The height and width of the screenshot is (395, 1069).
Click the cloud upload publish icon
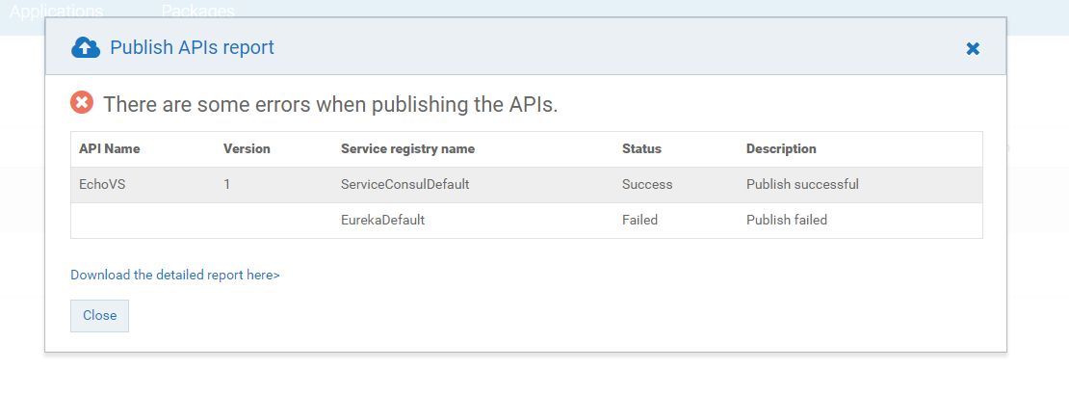(86, 47)
